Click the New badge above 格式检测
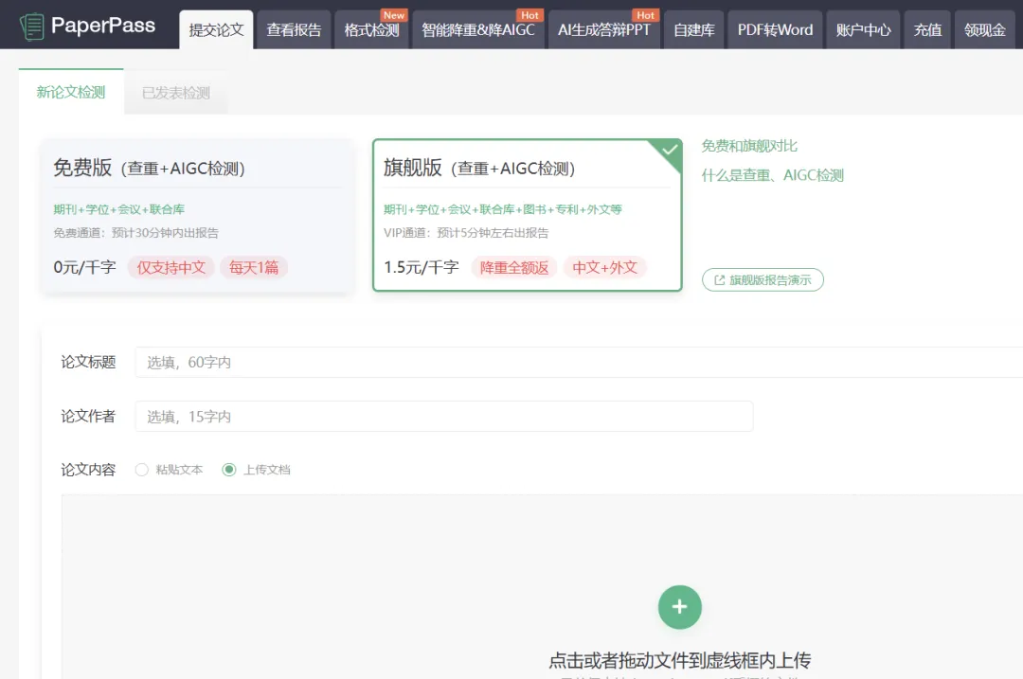Image resolution: width=1023 pixels, height=679 pixels. coord(394,15)
